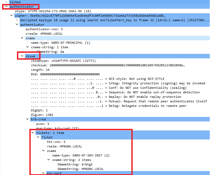Collapse the tickets: 1 item node
This screenshot has height=175, width=210.
[x=33, y=133]
